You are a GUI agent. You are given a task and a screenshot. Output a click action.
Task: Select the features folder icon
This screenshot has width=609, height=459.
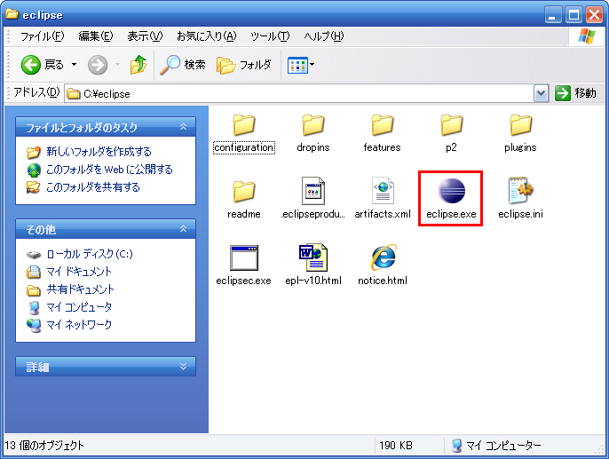pos(382,124)
